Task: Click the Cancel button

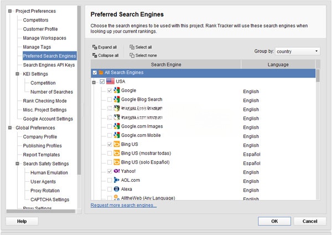Action: pos(310,221)
